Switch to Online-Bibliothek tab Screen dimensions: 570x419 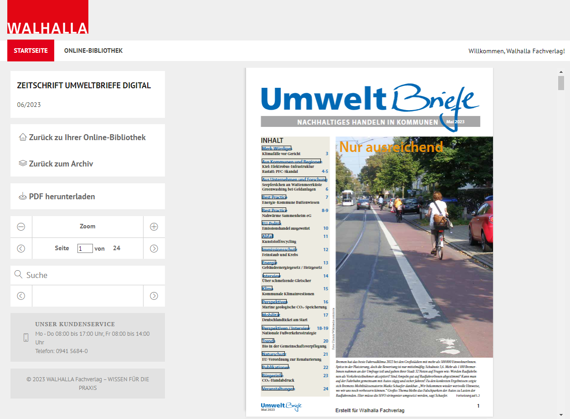tap(93, 50)
